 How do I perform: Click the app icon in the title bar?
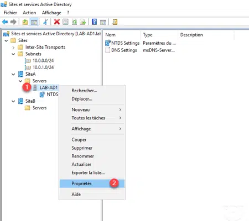(4, 4)
